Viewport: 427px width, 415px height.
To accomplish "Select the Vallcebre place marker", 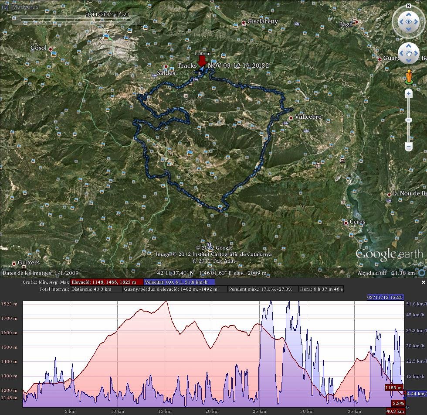I will [x=291, y=118].
